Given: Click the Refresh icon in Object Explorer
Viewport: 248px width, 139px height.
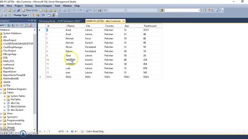Looking at the screenshot, I should click(x=26, y=25).
